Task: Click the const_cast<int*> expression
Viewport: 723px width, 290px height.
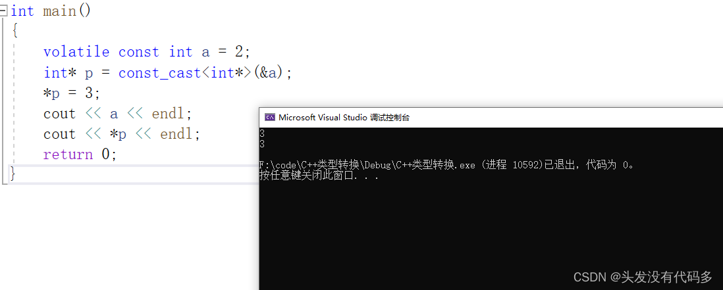Action: [184, 73]
